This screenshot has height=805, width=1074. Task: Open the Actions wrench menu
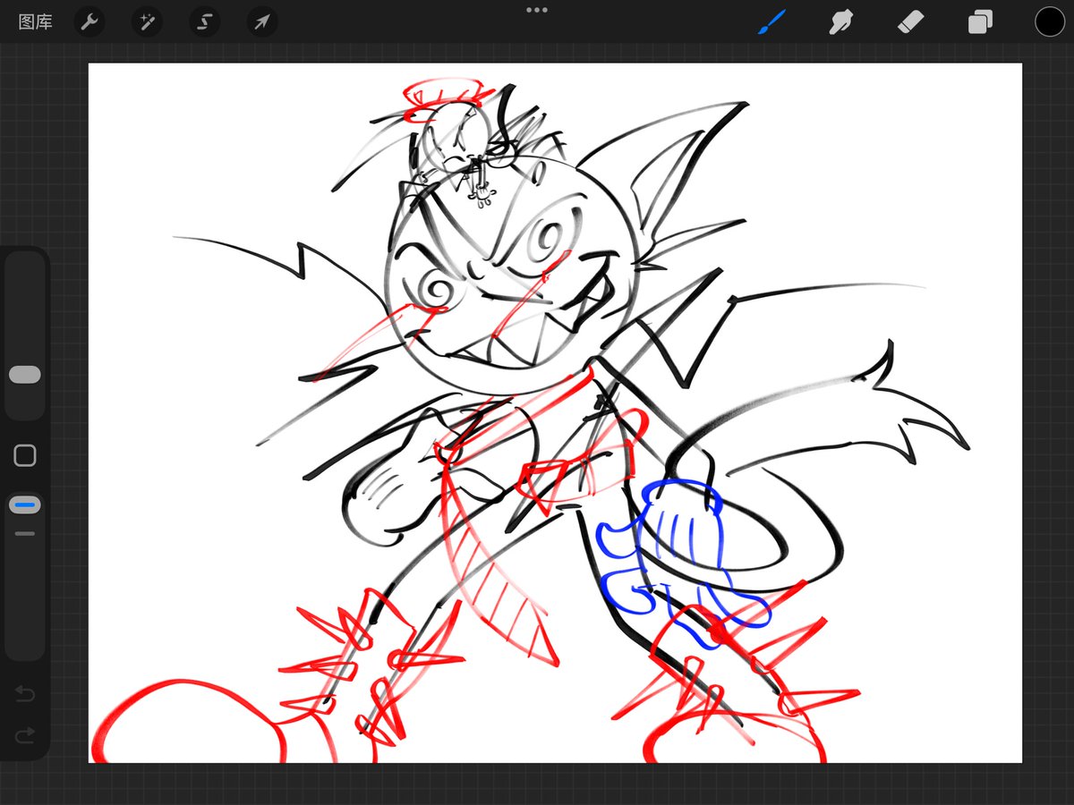click(x=89, y=22)
